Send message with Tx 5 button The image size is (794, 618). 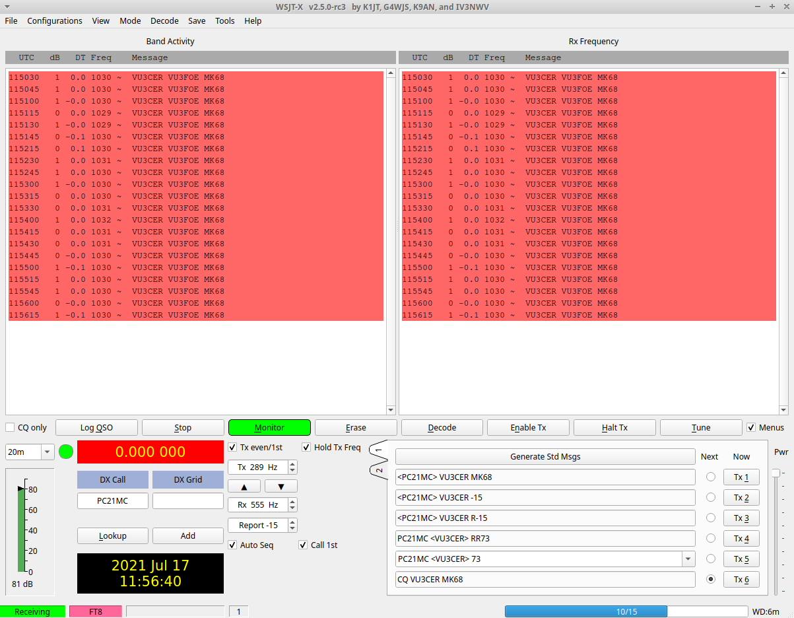[741, 559]
